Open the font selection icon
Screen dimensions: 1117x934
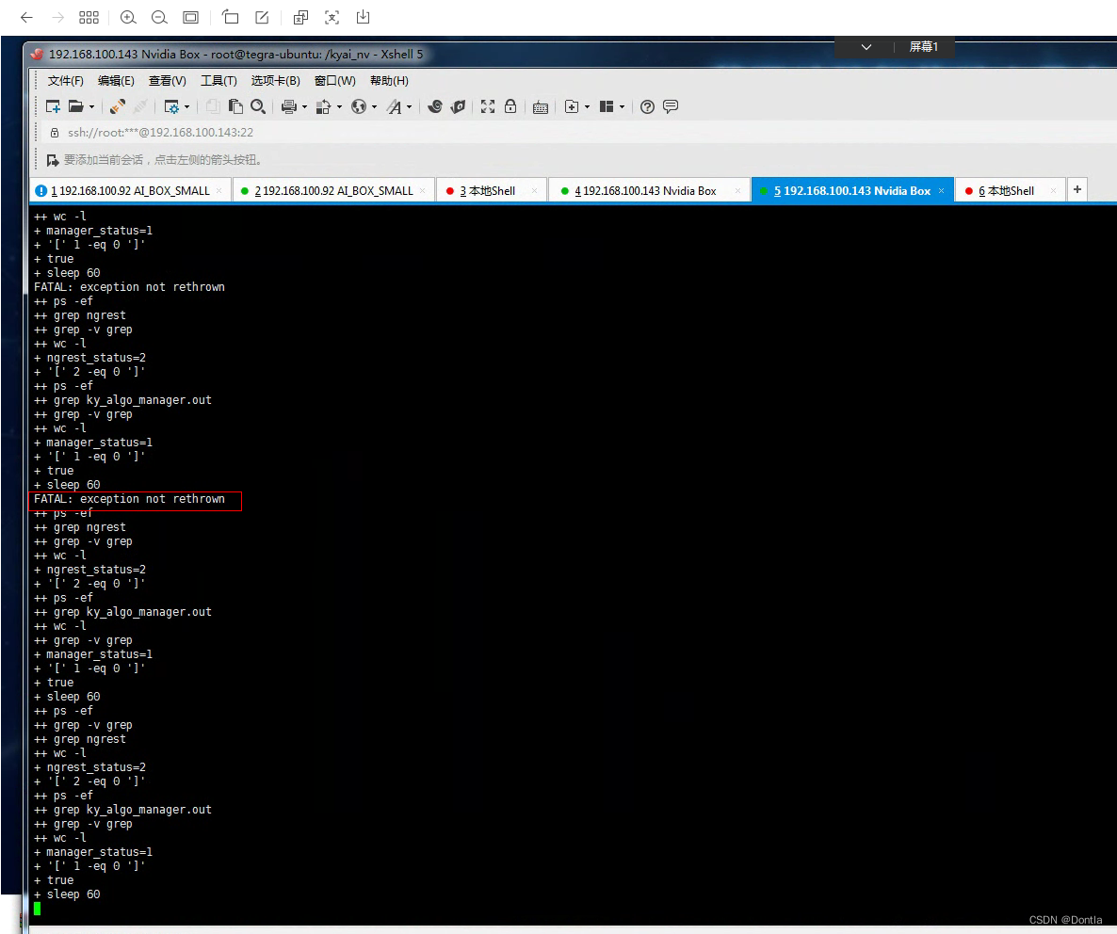[x=395, y=106]
